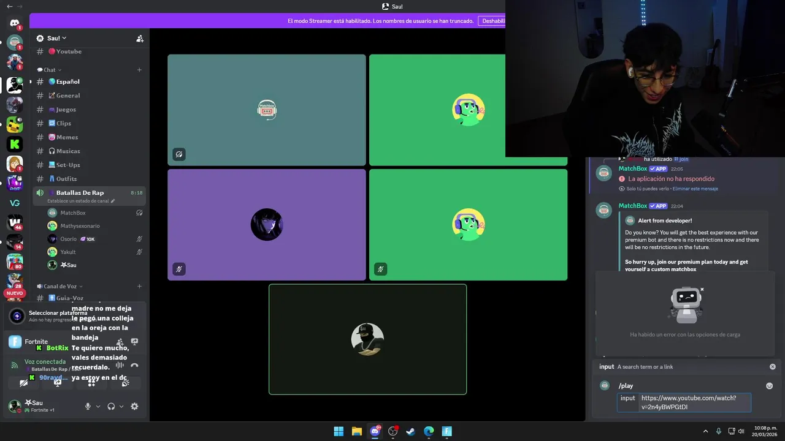The height and width of the screenshot is (441, 785).
Task: Disconnect from the voice channel
Action: pos(134,365)
